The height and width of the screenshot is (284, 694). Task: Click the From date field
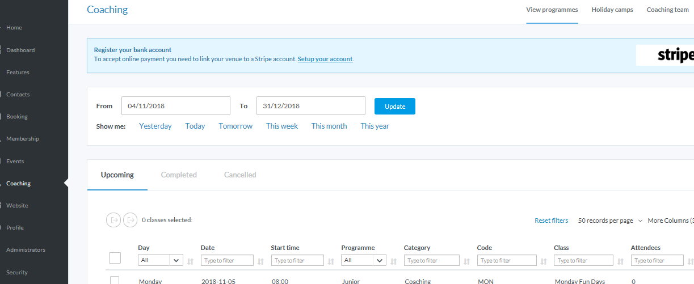click(x=176, y=106)
